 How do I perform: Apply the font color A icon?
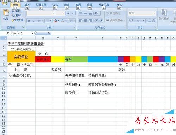point(63,21)
